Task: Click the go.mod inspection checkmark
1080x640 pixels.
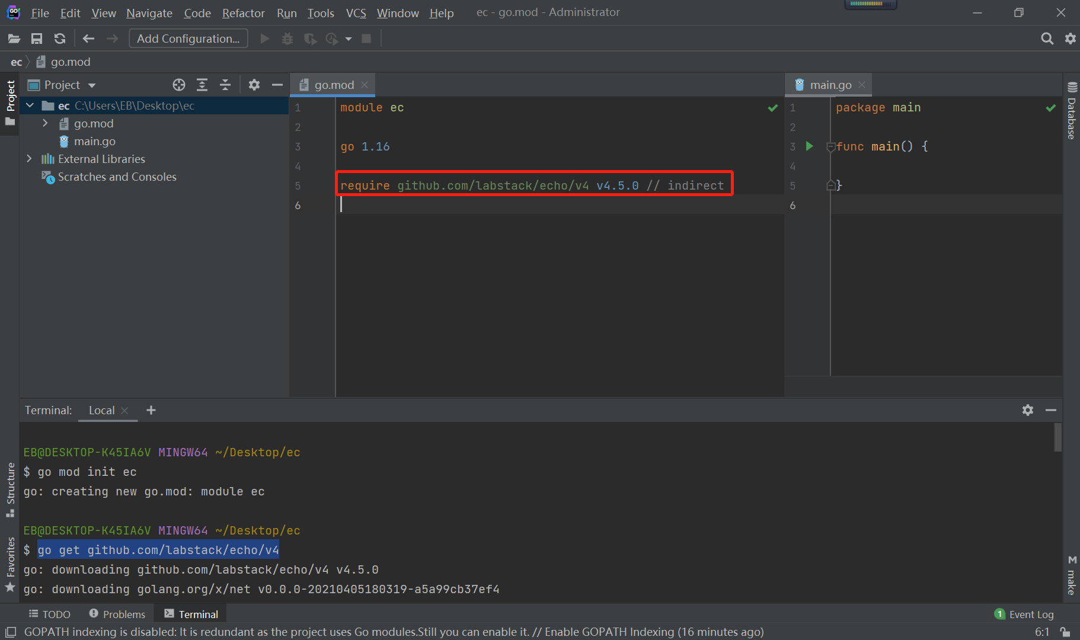Action: point(772,108)
